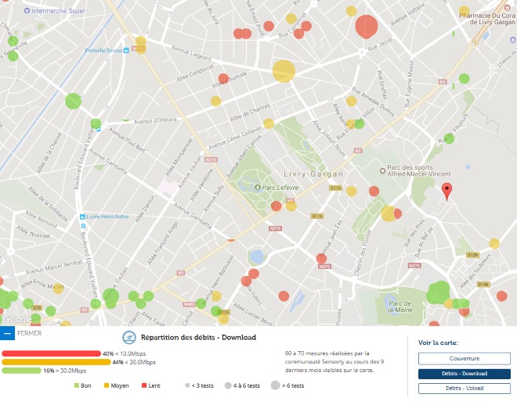The width and height of the screenshot is (517, 405).
Task: Click the FERMER label to close the panel
Action: coord(28,334)
